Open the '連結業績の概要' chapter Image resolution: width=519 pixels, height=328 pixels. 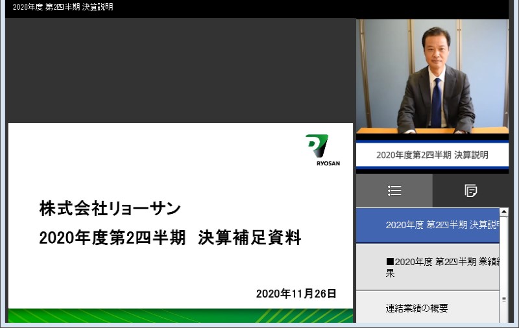point(428,307)
